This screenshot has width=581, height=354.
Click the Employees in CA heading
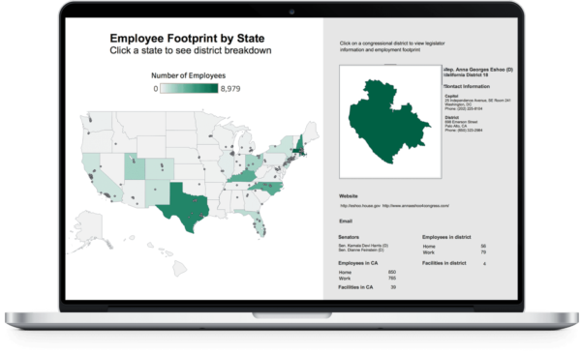pos(358,263)
